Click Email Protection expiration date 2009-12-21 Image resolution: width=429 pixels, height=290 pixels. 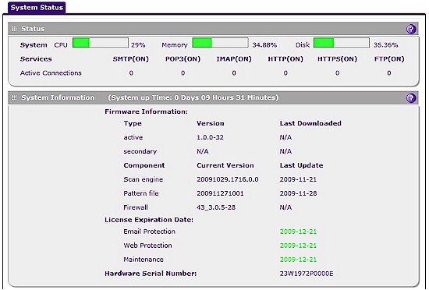pos(298,232)
